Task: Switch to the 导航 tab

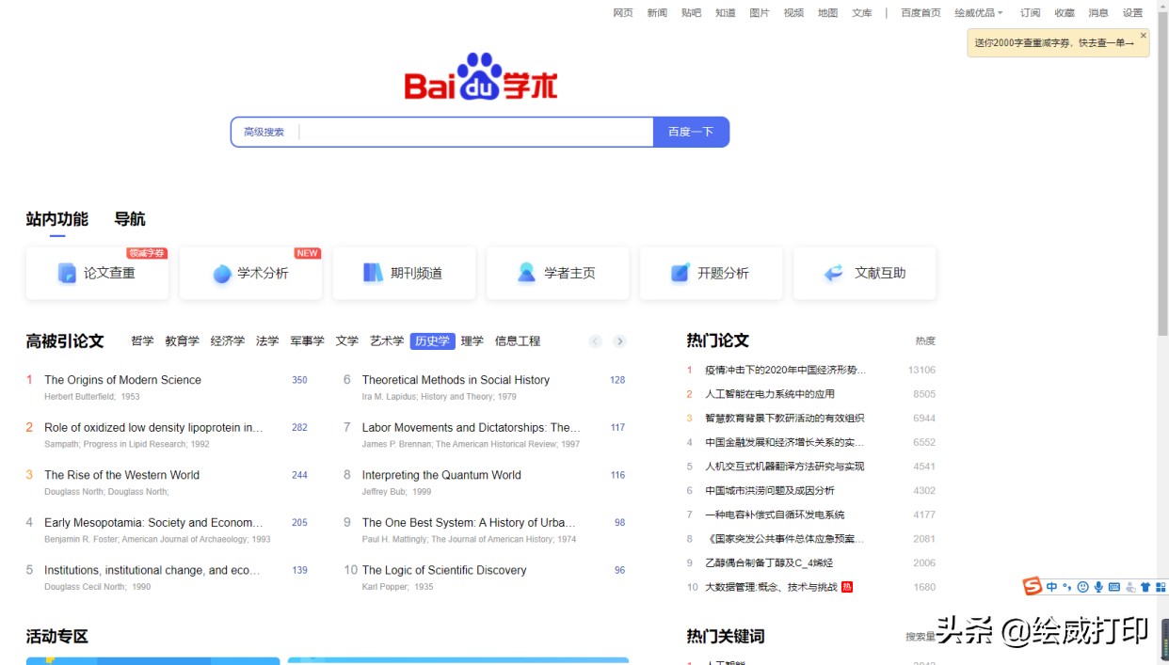Action: [x=130, y=219]
